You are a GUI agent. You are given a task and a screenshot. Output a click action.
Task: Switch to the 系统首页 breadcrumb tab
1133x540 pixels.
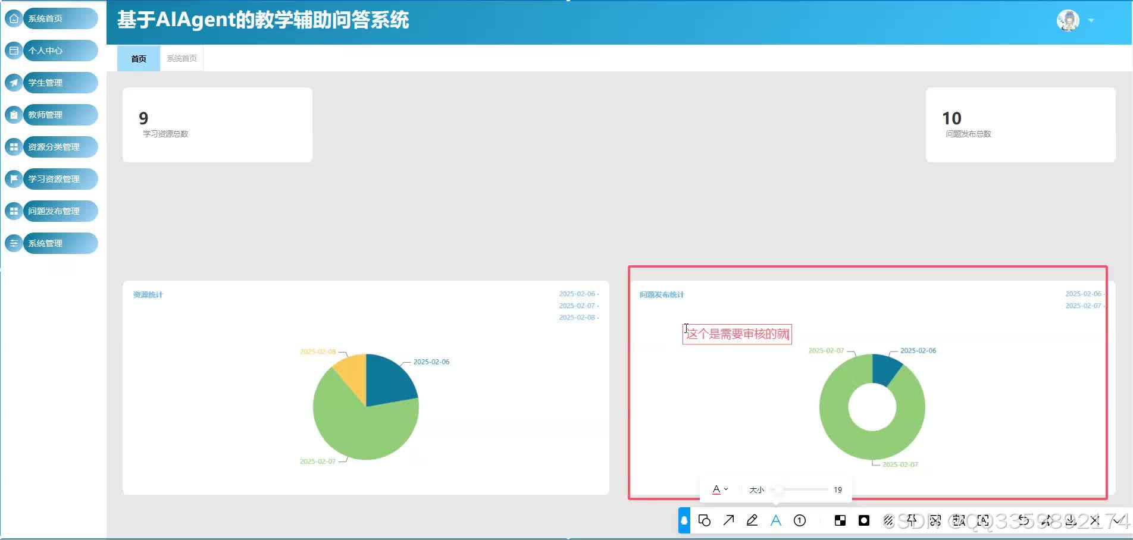pos(181,58)
